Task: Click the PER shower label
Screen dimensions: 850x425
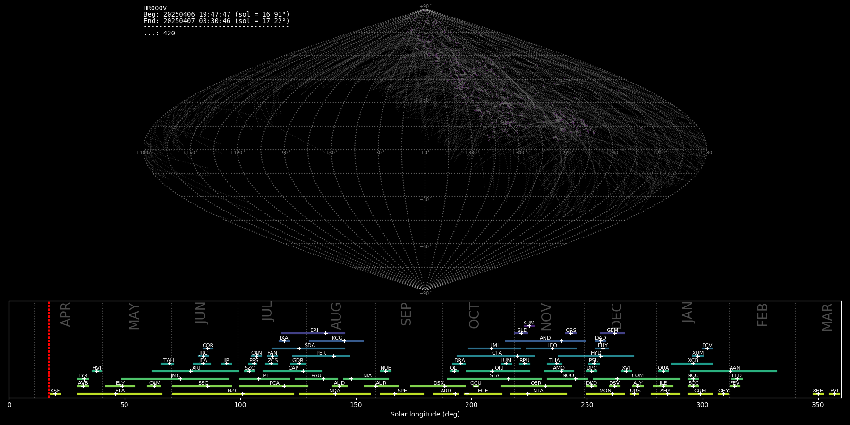Action: pos(321,353)
